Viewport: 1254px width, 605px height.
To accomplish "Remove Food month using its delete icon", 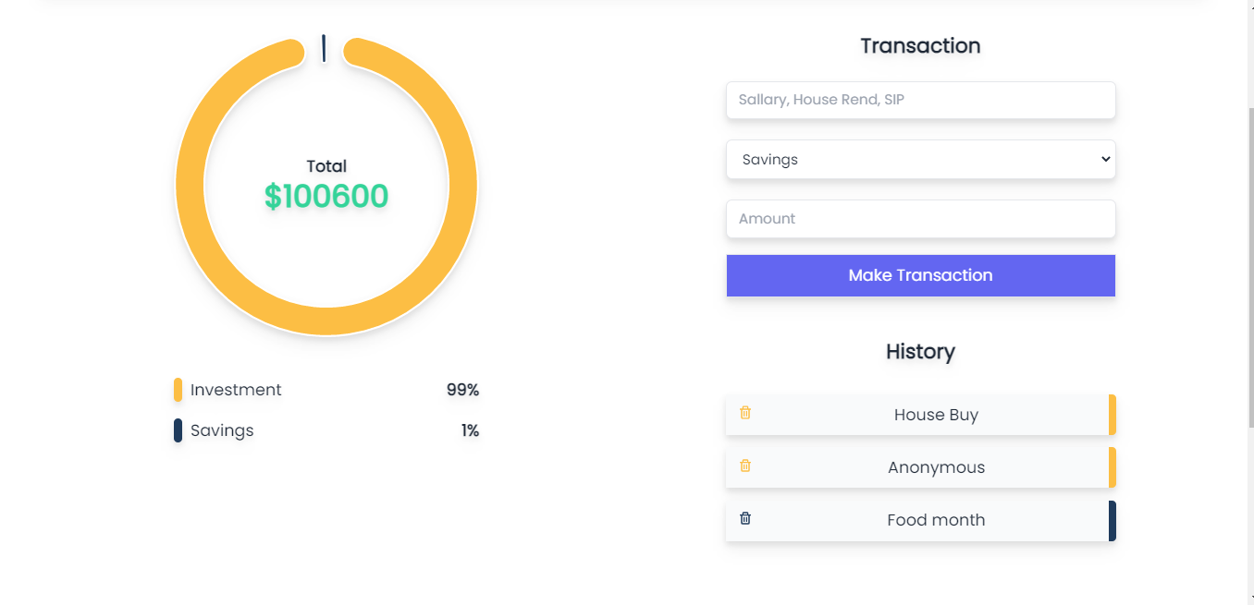I will pyautogui.click(x=745, y=518).
